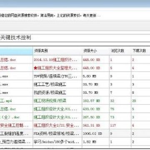The height and width of the screenshot is (150, 150).
Task: Select the 施工工艺/桥梁施工 category cell
Action: (57, 84)
